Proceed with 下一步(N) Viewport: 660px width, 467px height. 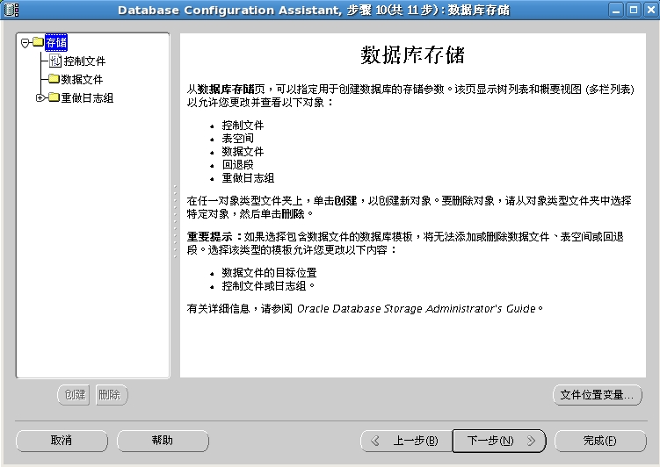coord(499,441)
